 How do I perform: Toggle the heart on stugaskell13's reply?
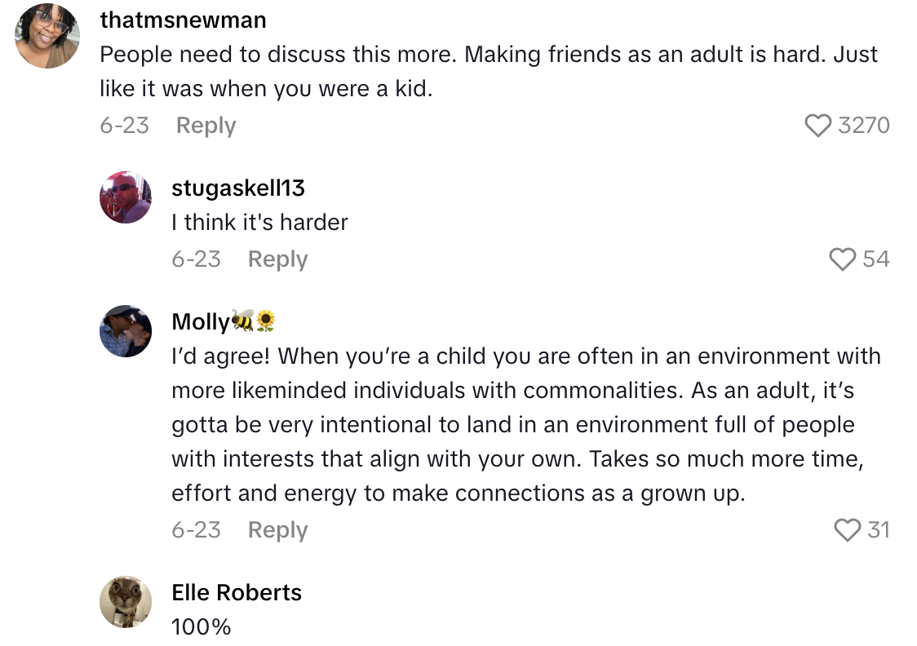click(x=842, y=259)
